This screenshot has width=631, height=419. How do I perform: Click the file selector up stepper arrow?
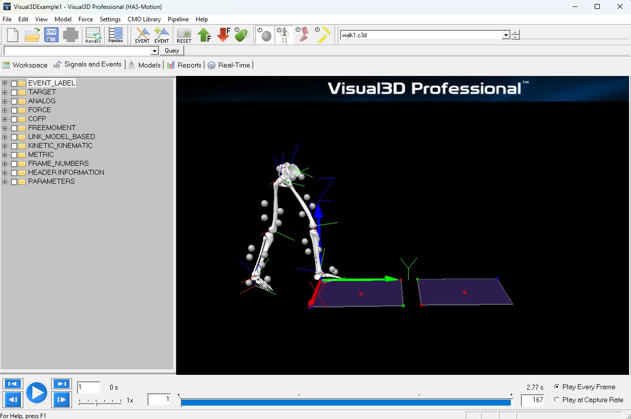tap(516, 33)
